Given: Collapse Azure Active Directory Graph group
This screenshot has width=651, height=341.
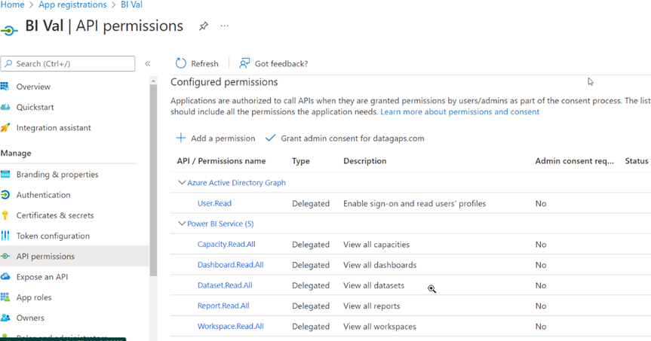Looking at the screenshot, I should [181, 183].
